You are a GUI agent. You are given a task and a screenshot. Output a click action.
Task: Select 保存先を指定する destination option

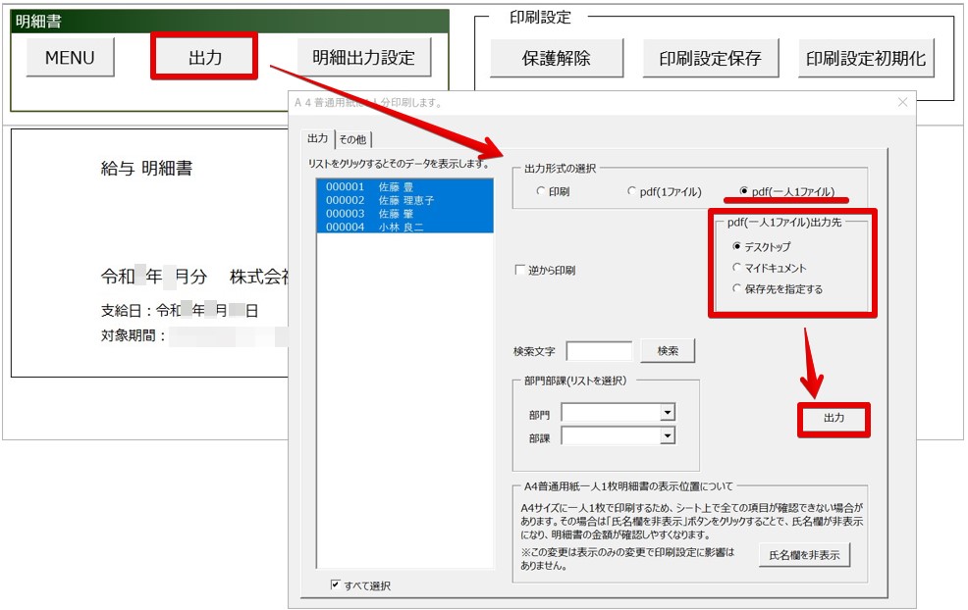click(737, 289)
